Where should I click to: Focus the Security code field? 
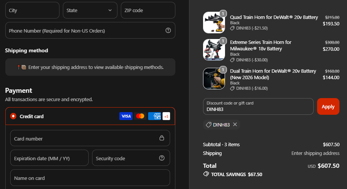point(131,158)
